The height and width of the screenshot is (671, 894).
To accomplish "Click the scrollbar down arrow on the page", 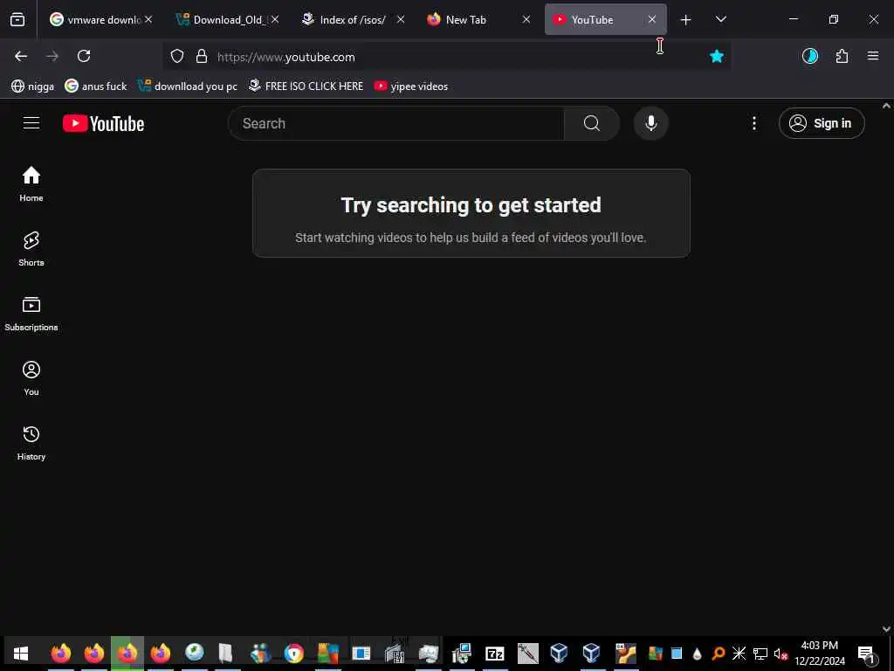I will [x=886, y=628].
